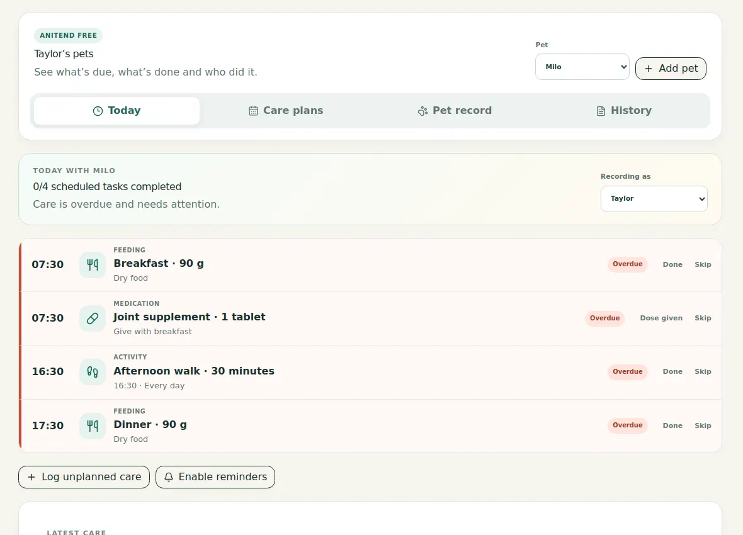
Task: Click the plus icon on Add pet
Action: pos(648,69)
